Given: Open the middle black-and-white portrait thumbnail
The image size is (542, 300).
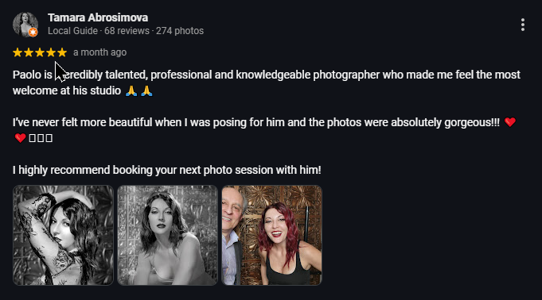Looking at the screenshot, I should pos(168,235).
